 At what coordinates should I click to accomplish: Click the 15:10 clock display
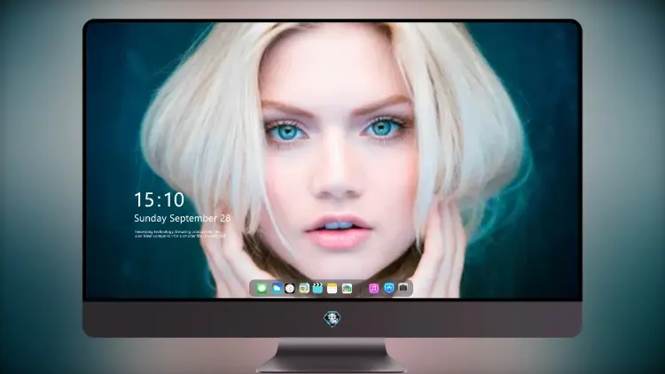click(x=159, y=199)
